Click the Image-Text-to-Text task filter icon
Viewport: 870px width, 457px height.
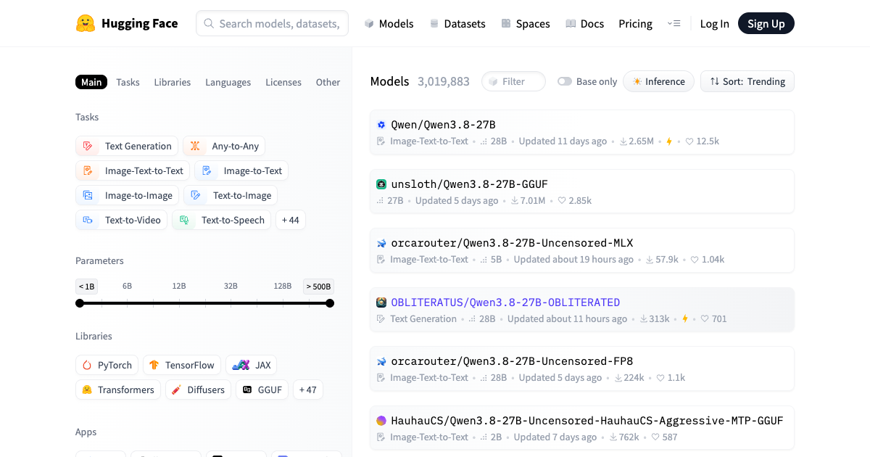click(88, 170)
